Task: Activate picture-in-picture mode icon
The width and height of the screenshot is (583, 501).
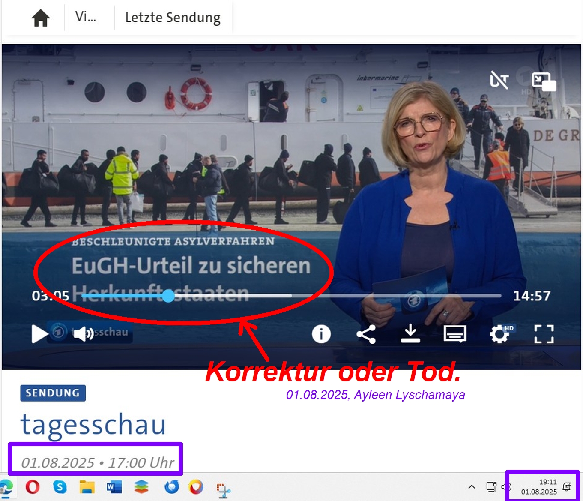Action: [x=544, y=81]
